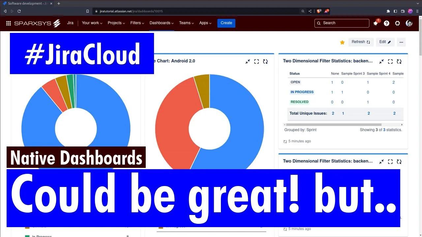Refresh the first Two Dimensional Filter Statistics gadget
422x237 pixels.
pyautogui.click(x=399, y=62)
